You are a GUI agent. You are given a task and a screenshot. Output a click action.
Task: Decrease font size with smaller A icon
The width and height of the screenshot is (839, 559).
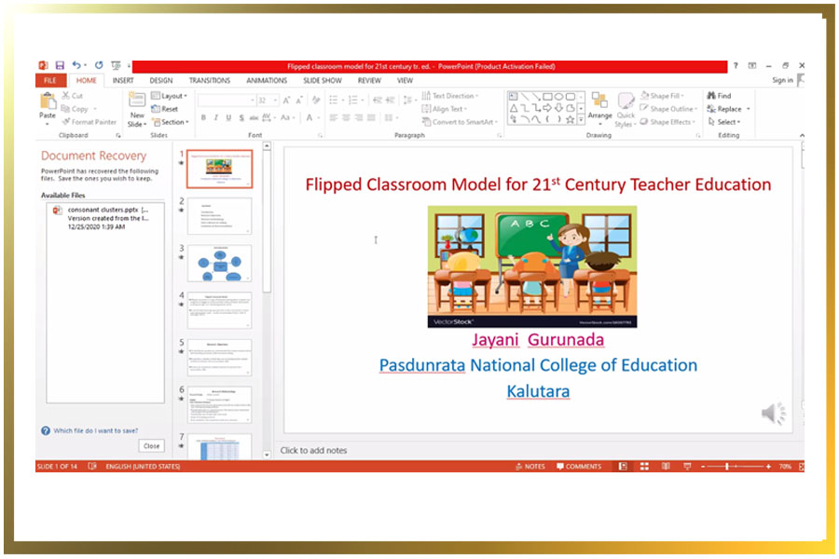coord(299,100)
